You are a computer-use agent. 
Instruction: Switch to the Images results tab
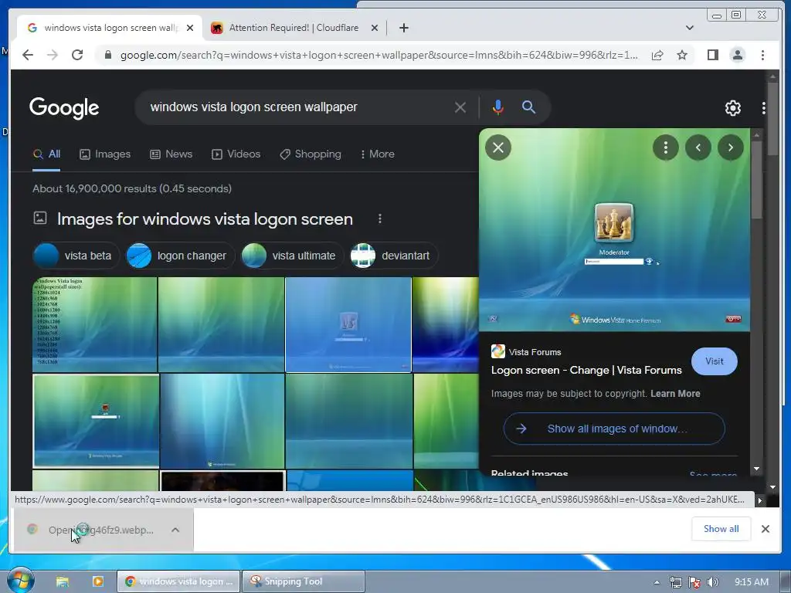click(105, 154)
